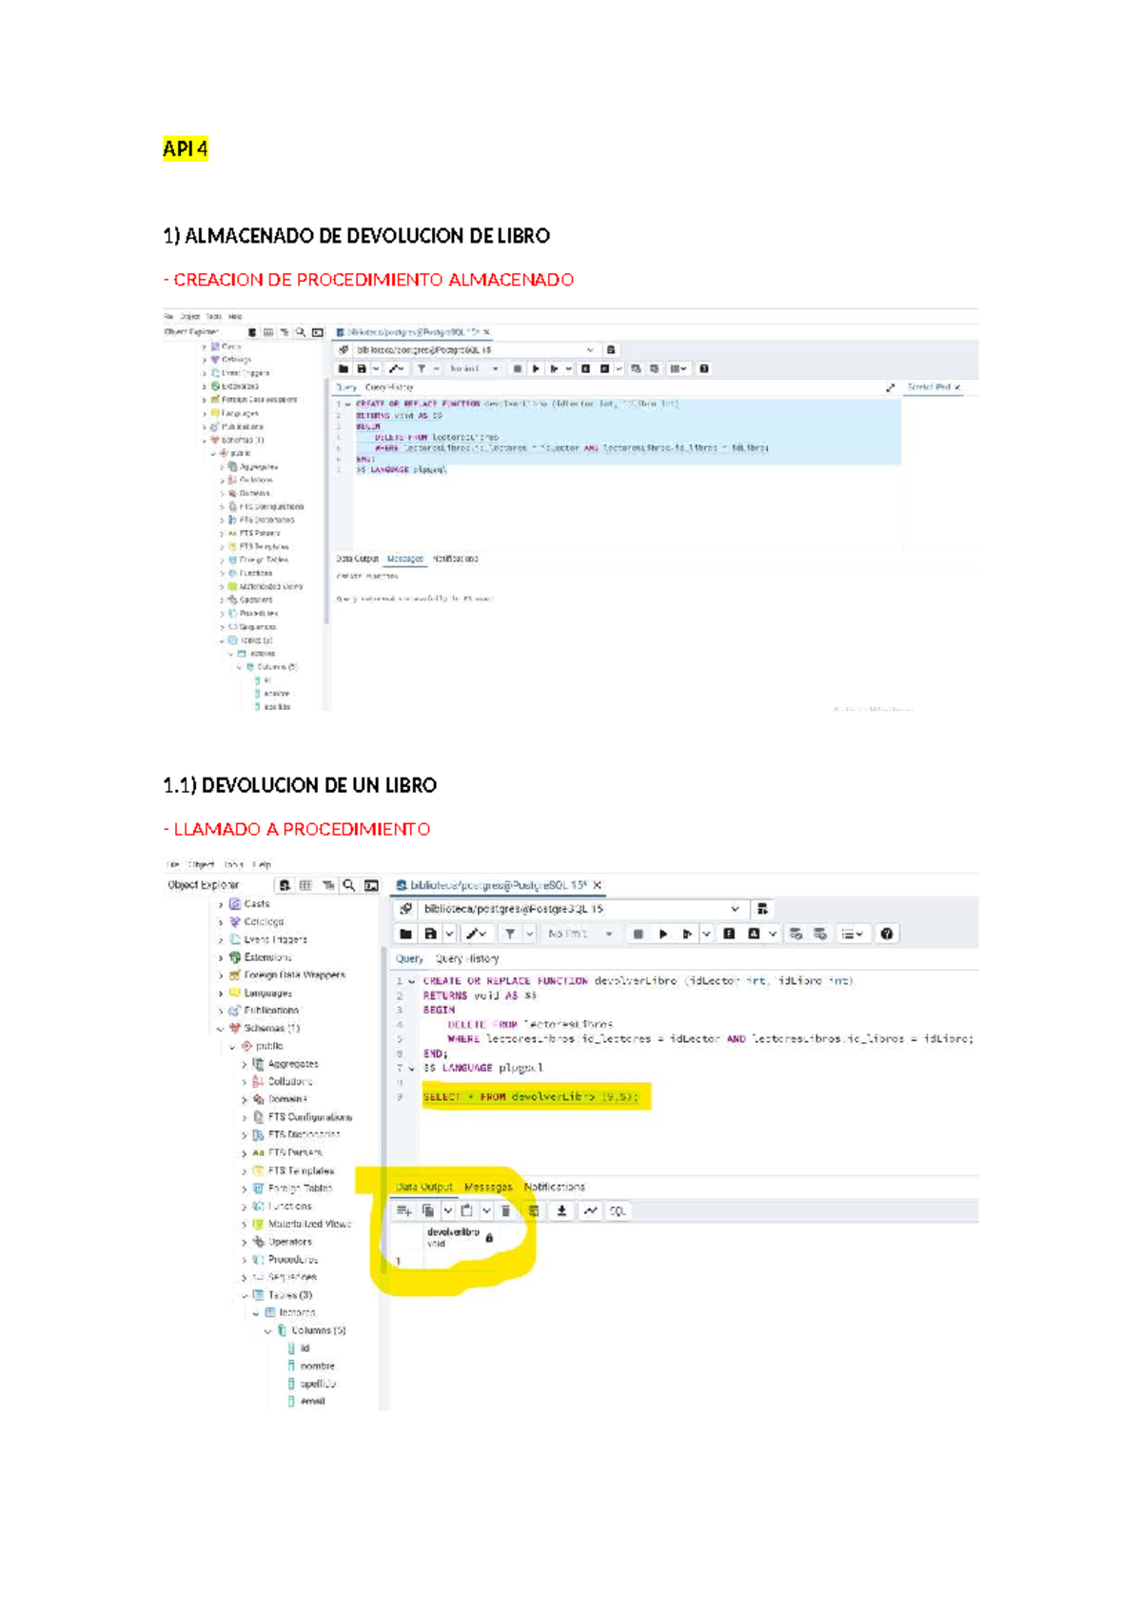Add row icon in the Data Output toolbar
The image size is (1142, 1614).
click(x=404, y=1210)
